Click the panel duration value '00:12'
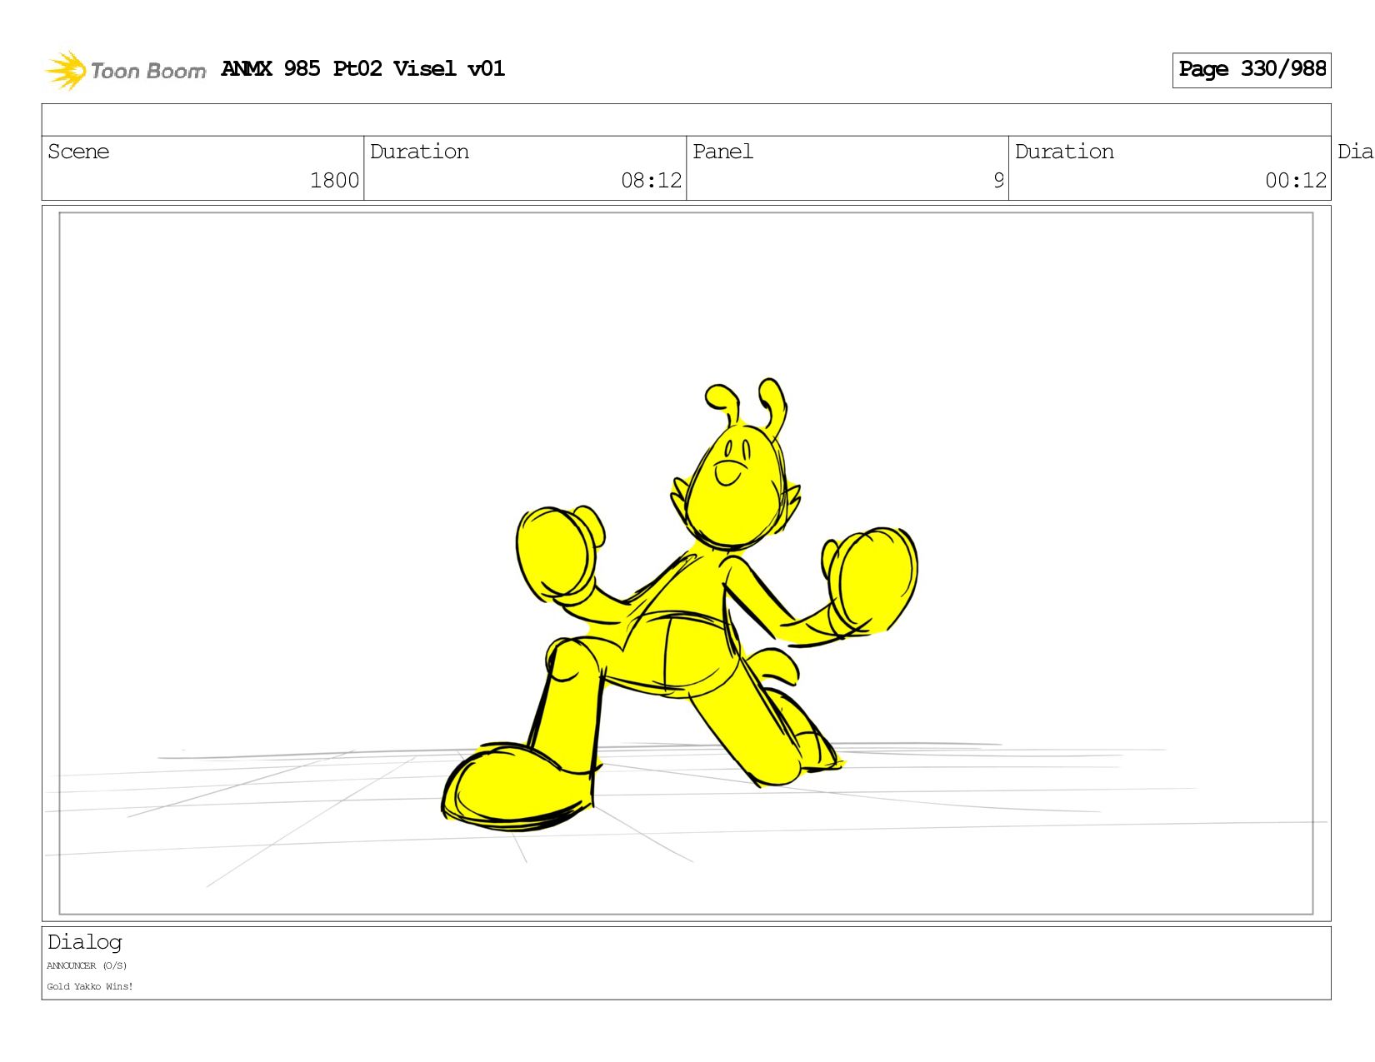 [1295, 181]
